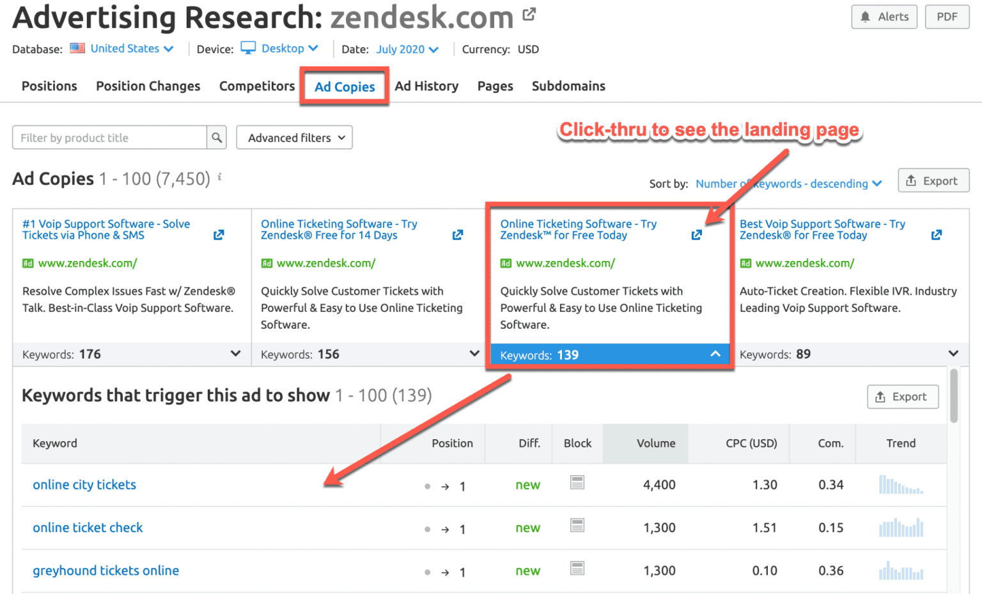Collapse the highlighted ad's keyword list chevron
The height and width of the screenshot is (594, 982).
pyautogui.click(x=715, y=354)
